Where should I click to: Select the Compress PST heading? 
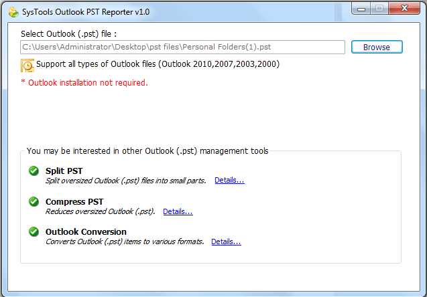[74, 201]
